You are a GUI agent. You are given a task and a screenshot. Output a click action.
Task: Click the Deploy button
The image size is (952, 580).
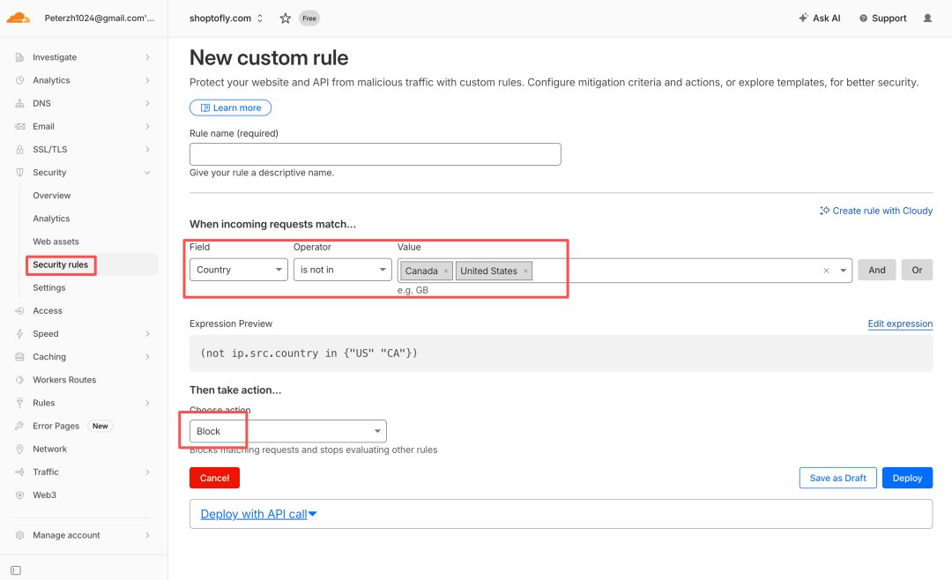pyautogui.click(x=907, y=478)
